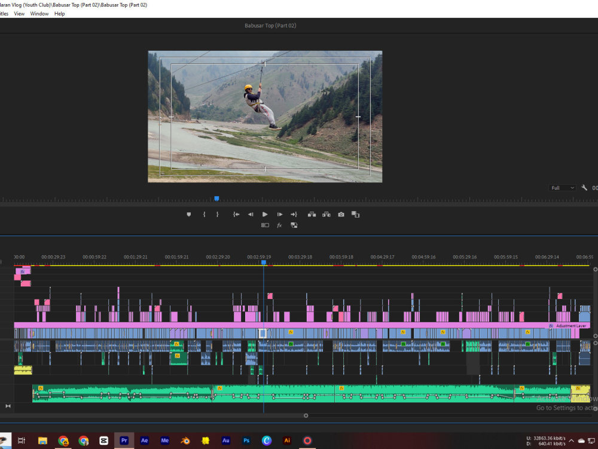598x449 pixels.
Task: Select the yellow audio clip at timeline start
Action: coord(23,370)
